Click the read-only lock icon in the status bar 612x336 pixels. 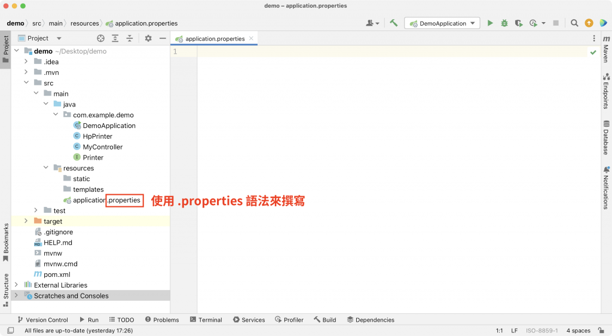coord(601,331)
